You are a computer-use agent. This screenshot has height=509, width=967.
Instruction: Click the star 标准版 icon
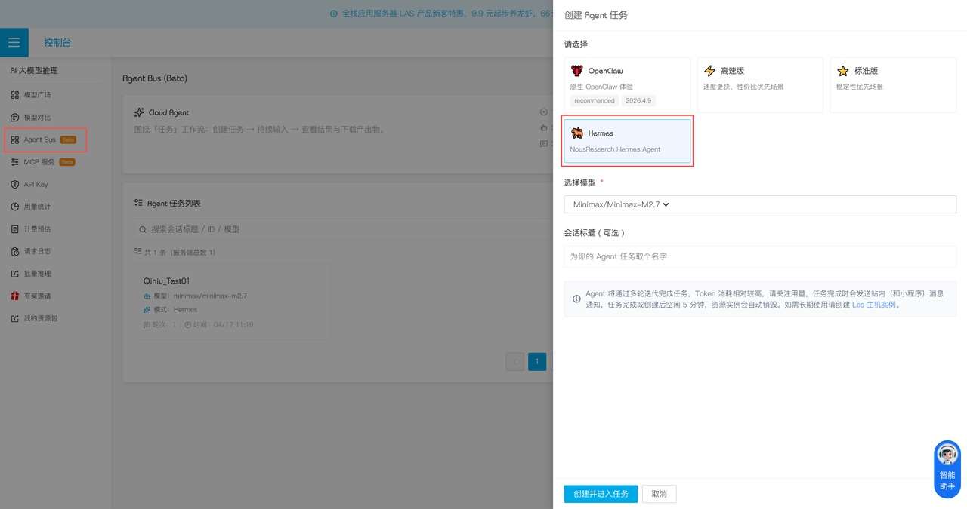843,71
